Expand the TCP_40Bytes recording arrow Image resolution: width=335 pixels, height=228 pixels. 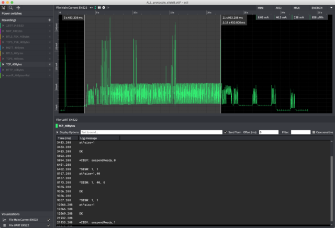tap(3, 64)
